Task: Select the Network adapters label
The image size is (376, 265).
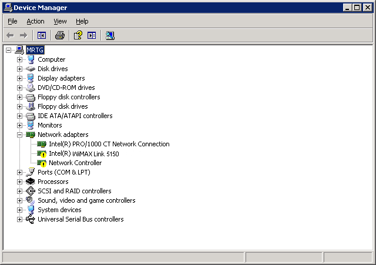Action: coord(63,135)
